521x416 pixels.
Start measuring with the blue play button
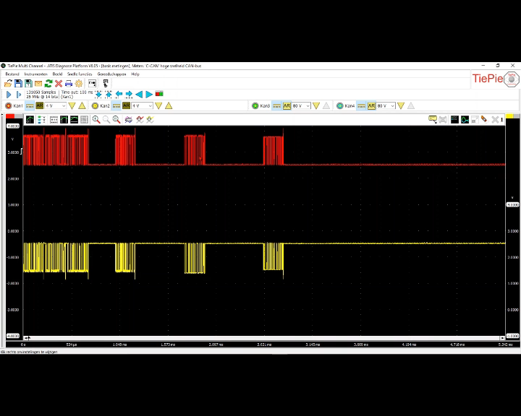tap(9, 94)
